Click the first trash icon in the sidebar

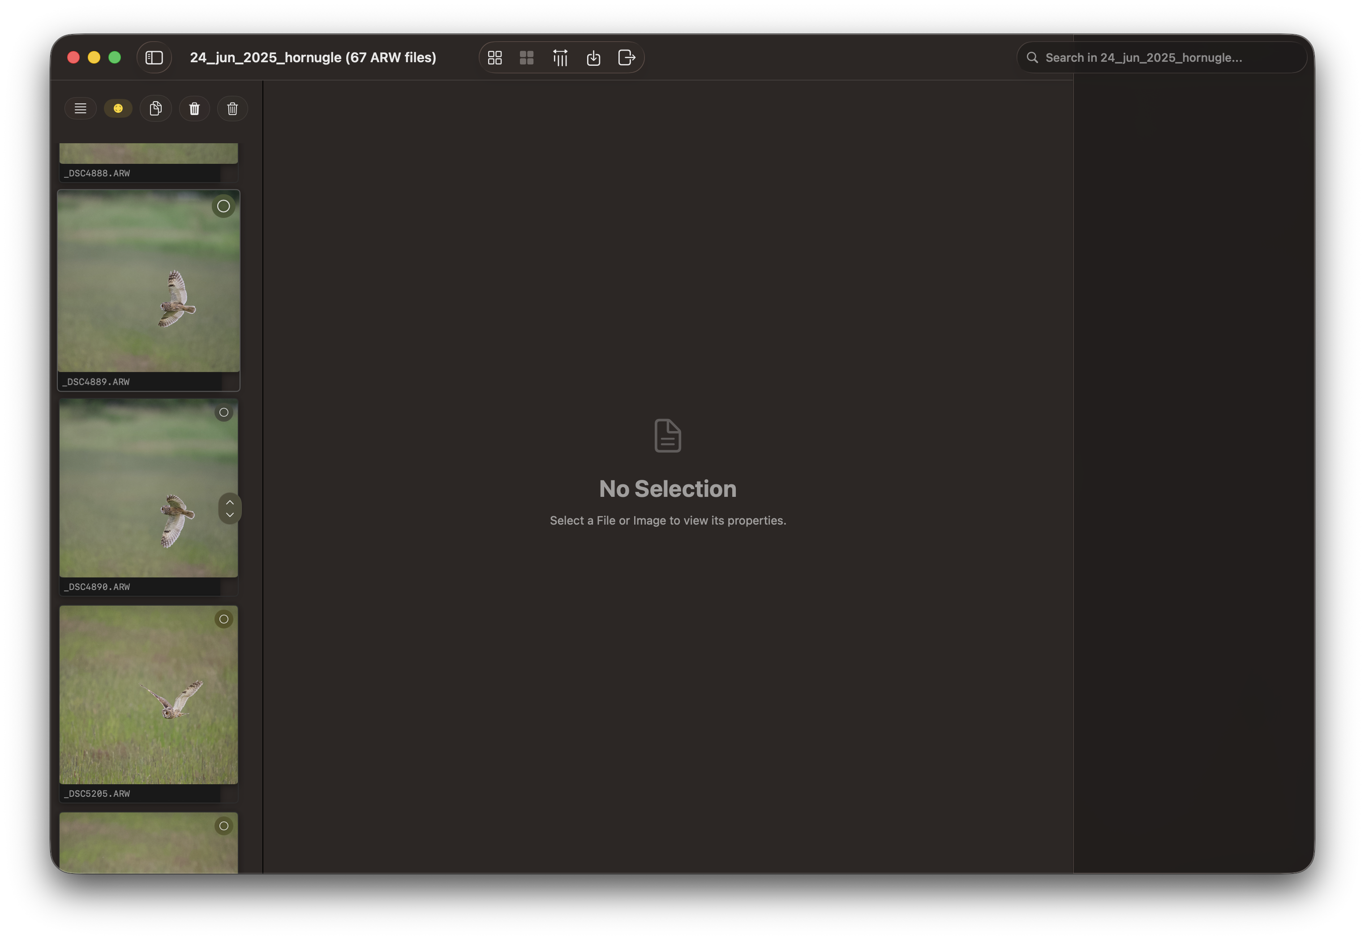194,108
